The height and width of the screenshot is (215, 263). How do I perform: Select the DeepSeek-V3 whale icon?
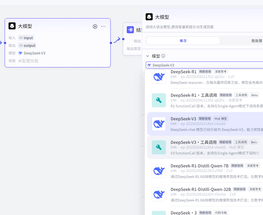(159, 124)
